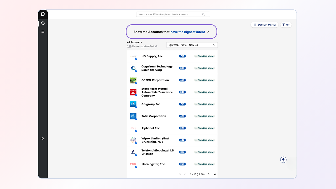The image size is (336, 189).
Task: Click the D logo in the sidebar
Action: click(43, 14)
